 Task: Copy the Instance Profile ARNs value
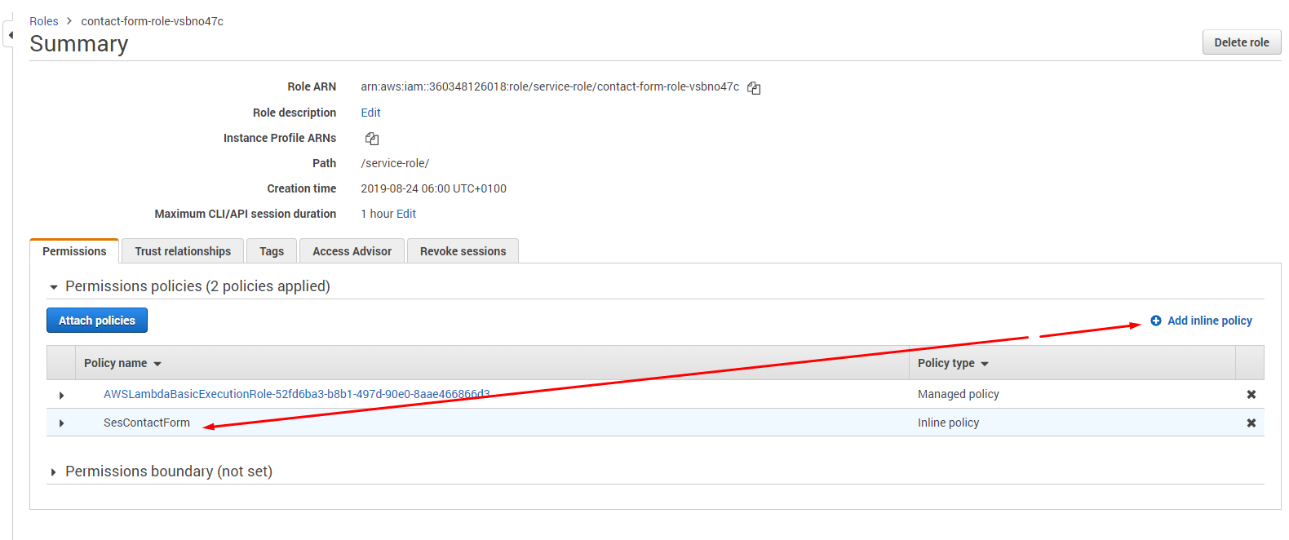pyautogui.click(x=372, y=139)
